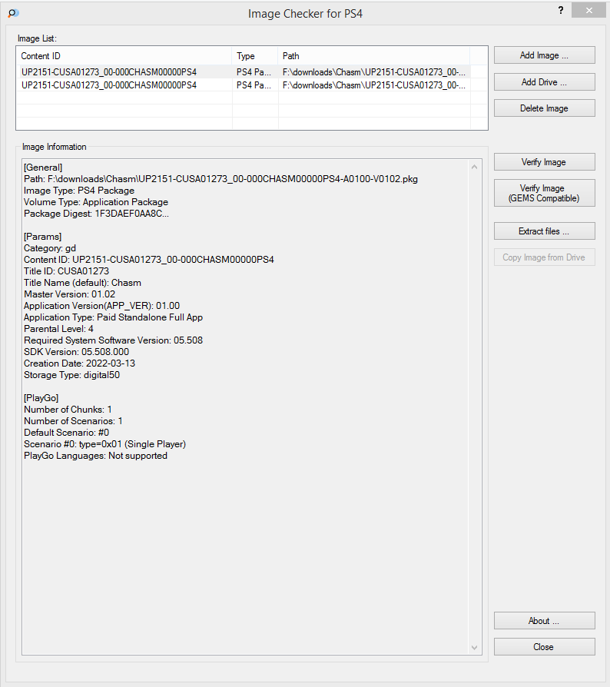
Task: Click the Add Drive button
Action: click(545, 82)
